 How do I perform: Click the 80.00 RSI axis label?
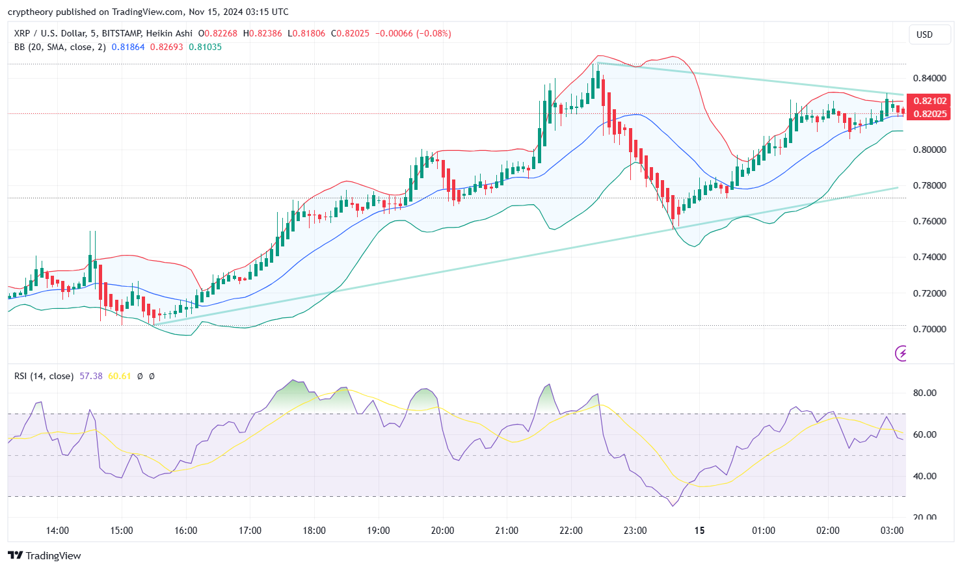925,393
